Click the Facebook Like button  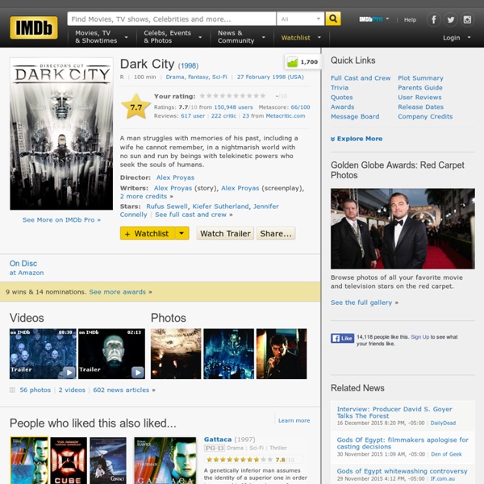click(x=342, y=338)
